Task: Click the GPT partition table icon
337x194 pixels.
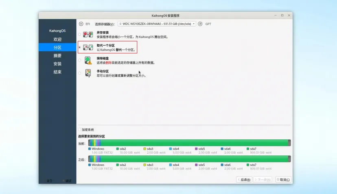Action: tap(200, 24)
